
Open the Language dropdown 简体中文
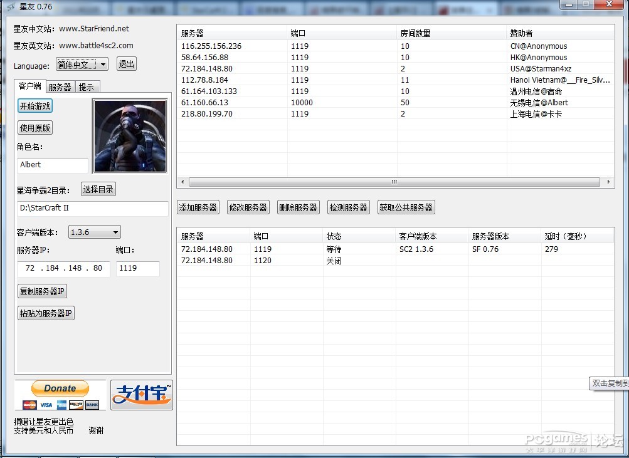coord(82,64)
